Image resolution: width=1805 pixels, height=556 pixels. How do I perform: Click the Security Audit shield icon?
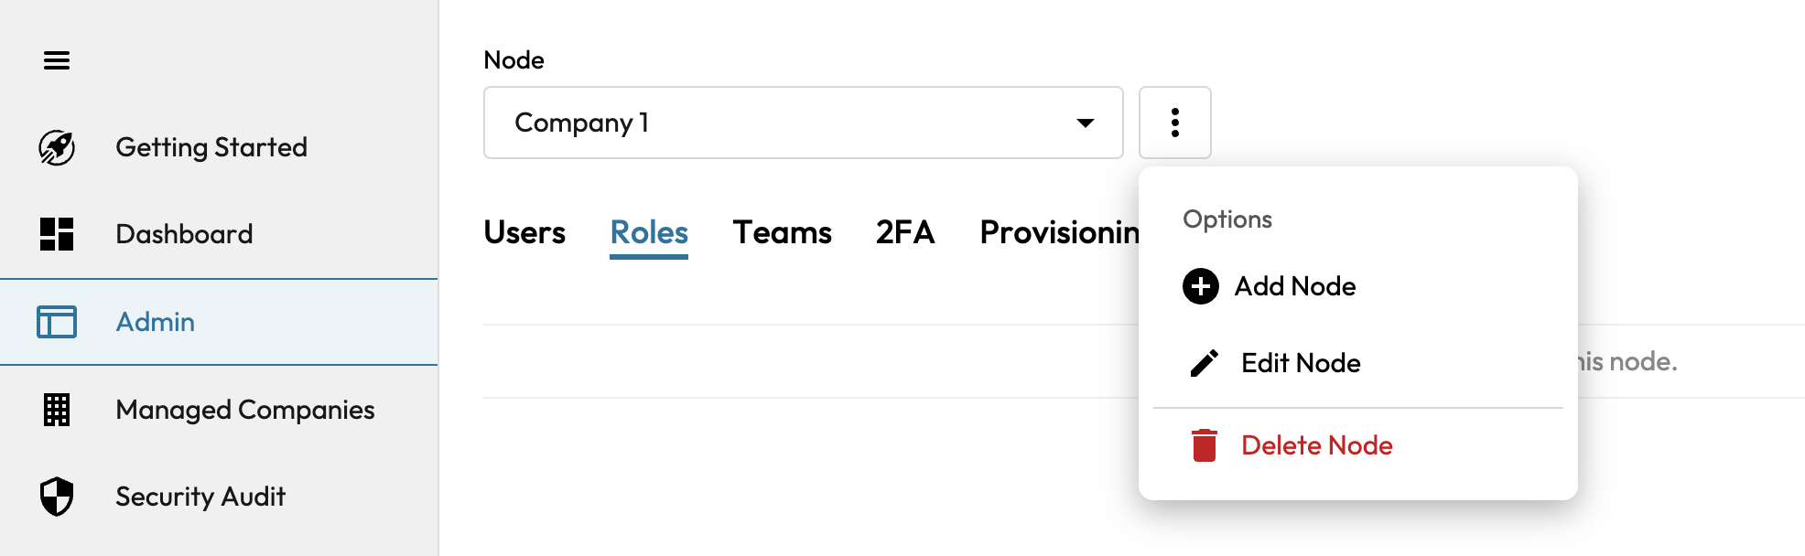(57, 497)
